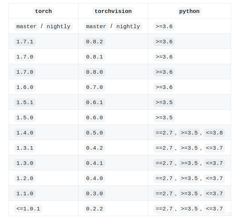The height and width of the screenshot is (219, 235).
Task: Select master tag in torchvision column
Action: pyautogui.click(x=96, y=27)
